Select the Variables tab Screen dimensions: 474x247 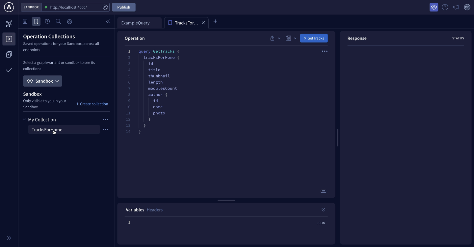click(x=135, y=210)
